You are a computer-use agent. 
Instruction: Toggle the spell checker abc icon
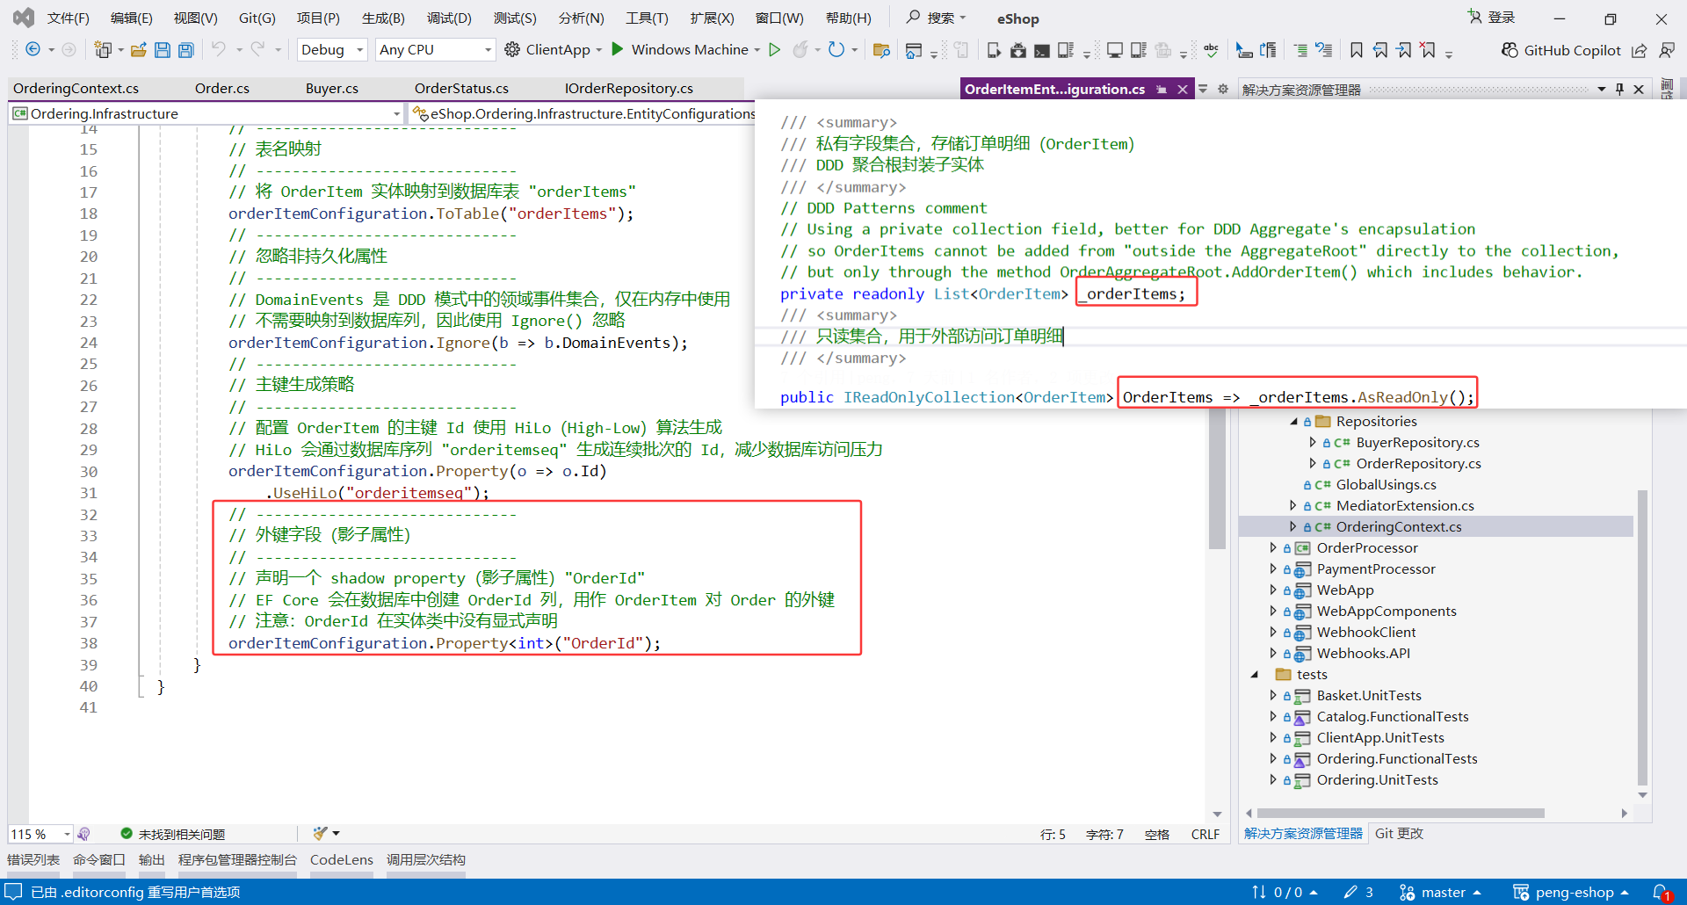coord(1212,50)
